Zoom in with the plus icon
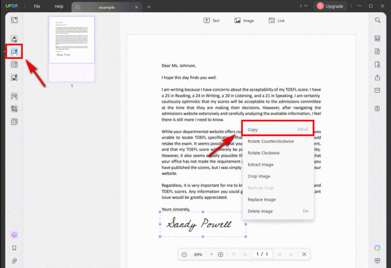Screen dimensions: 391x268 [x=220, y=255]
